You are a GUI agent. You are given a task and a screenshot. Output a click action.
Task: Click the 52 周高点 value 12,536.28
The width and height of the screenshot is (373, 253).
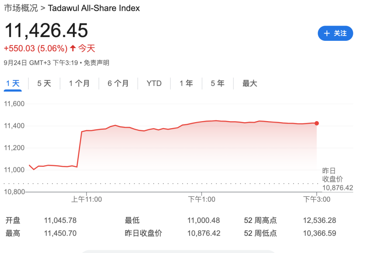[x=319, y=220]
